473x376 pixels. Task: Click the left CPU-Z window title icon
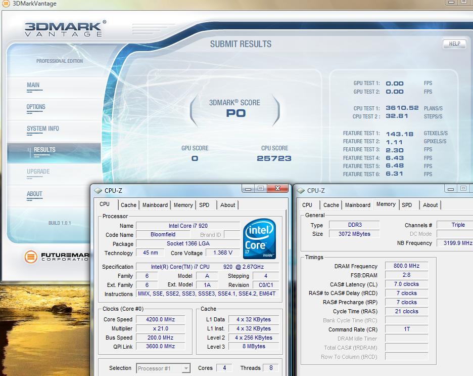(98, 191)
